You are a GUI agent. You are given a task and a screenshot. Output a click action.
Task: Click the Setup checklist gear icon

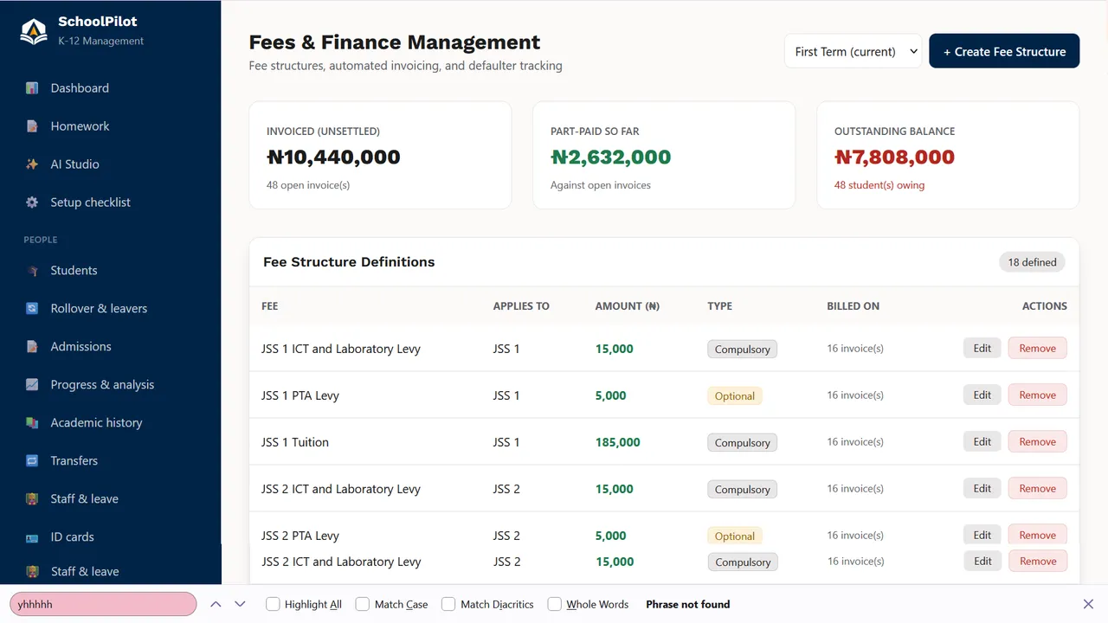click(32, 202)
